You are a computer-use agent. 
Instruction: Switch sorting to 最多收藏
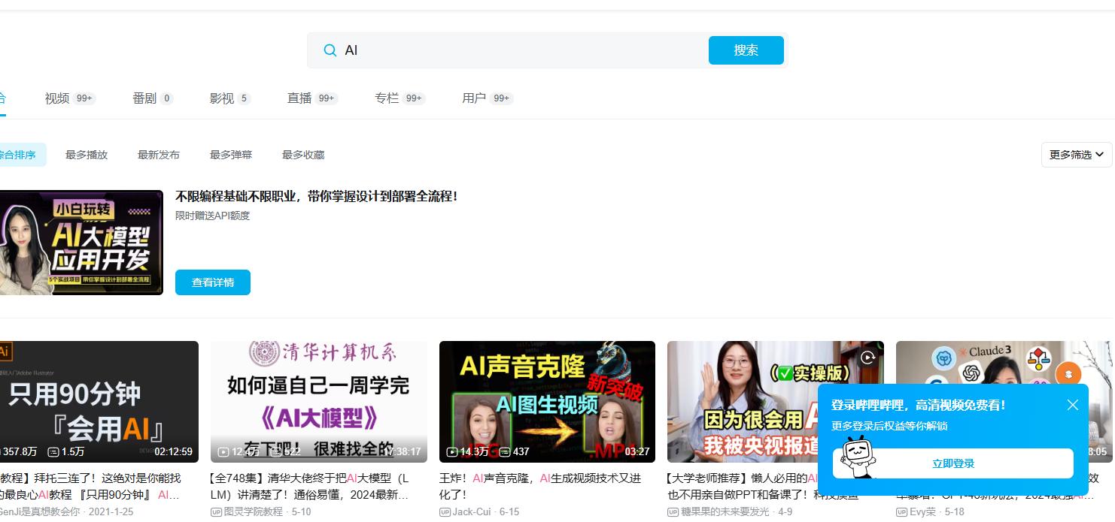303,155
